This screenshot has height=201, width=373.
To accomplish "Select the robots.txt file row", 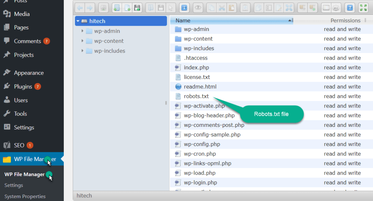I will click(x=271, y=96).
